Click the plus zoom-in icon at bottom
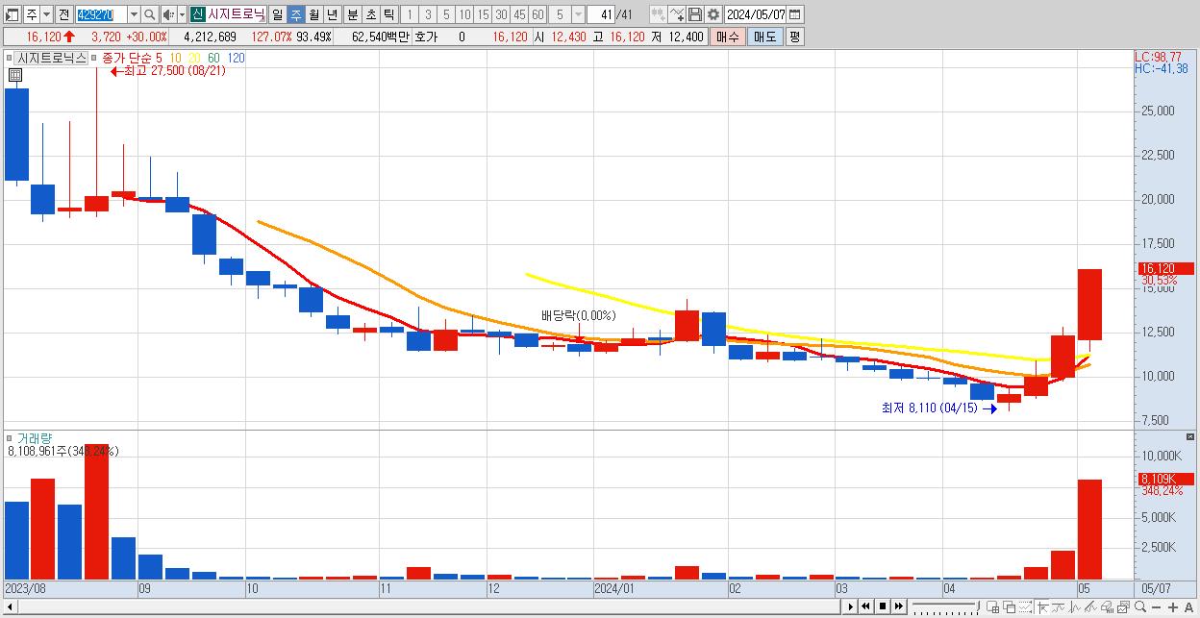This screenshot has height=618, width=1200. (x=1172, y=607)
